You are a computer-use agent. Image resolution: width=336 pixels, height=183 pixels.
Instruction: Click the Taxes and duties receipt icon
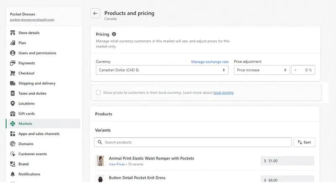[x=13, y=93]
